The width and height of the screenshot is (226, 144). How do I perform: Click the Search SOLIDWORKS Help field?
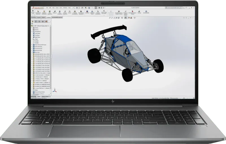(x=174, y=8)
